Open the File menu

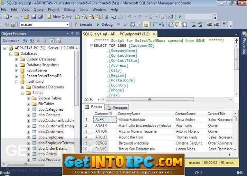point(4,10)
